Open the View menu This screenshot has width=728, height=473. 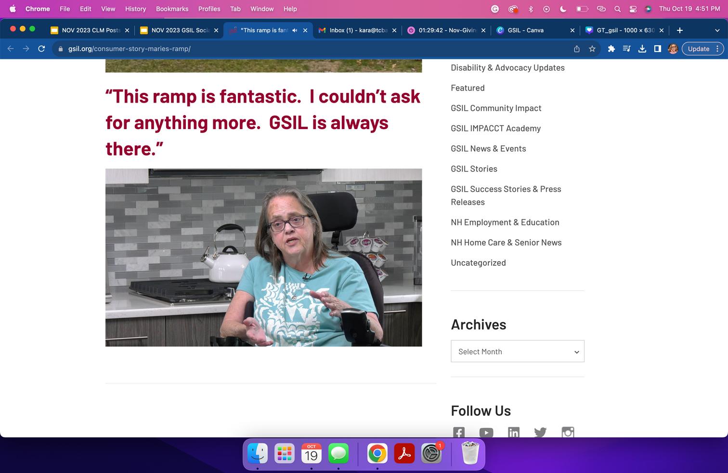[108, 9]
